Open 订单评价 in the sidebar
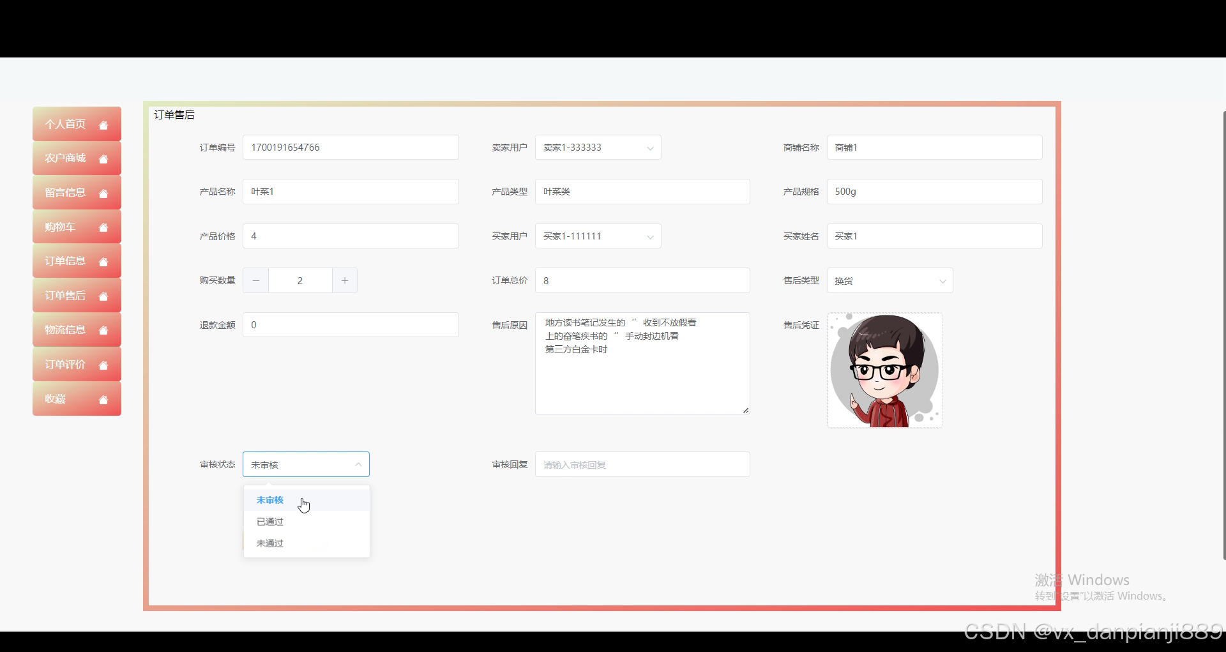 click(77, 364)
